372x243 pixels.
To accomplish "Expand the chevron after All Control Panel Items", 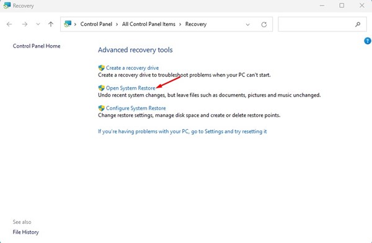I will pyautogui.click(x=180, y=24).
